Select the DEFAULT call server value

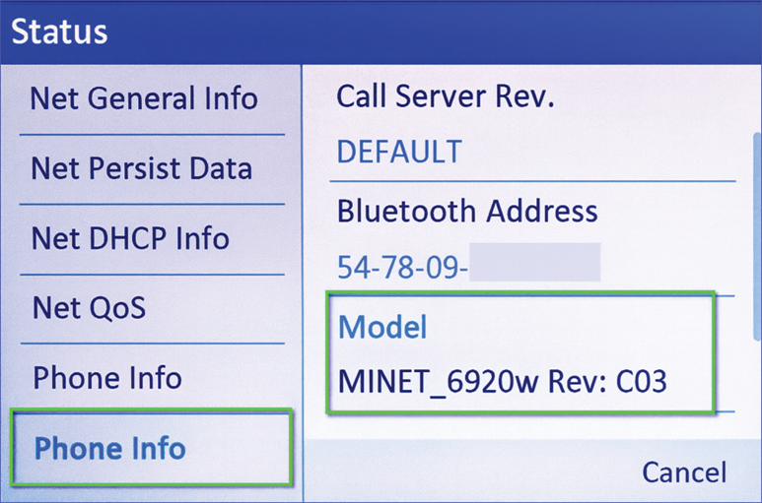tap(399, 152)
